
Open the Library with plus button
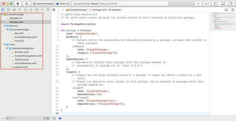pos(198,4)
